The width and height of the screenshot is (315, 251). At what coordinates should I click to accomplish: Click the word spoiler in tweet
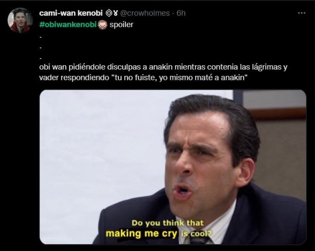(121, 25)
